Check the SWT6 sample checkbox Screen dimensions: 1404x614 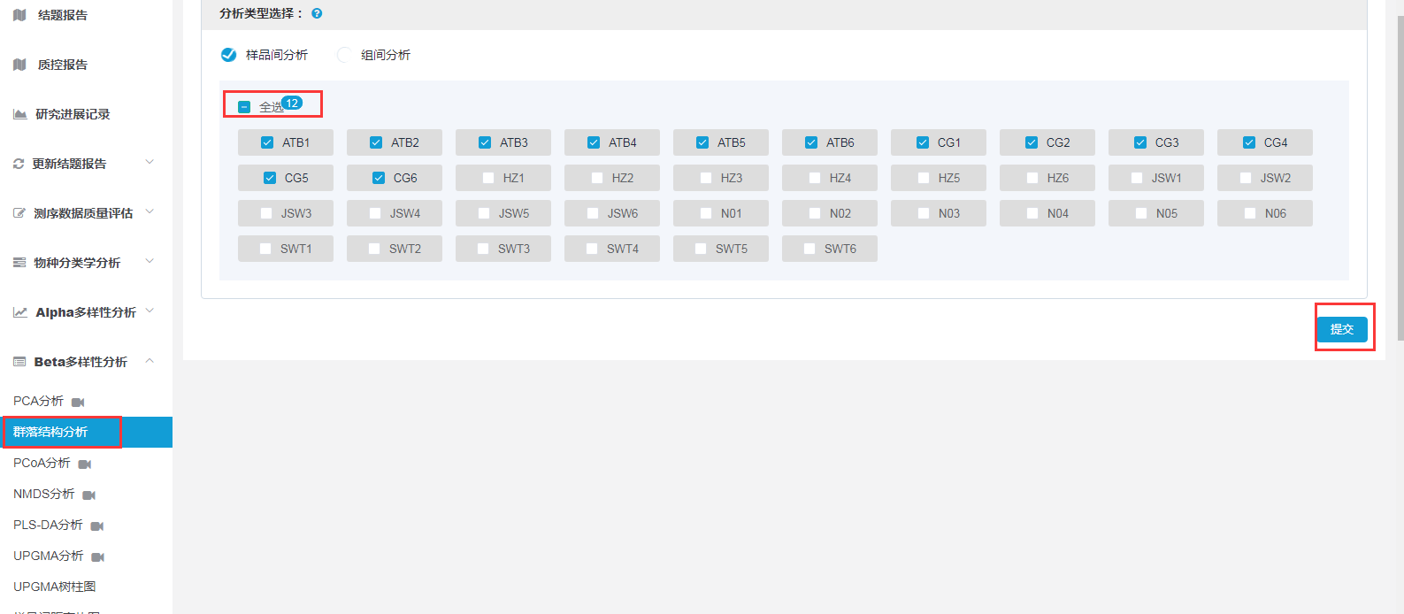pos(809,249)
